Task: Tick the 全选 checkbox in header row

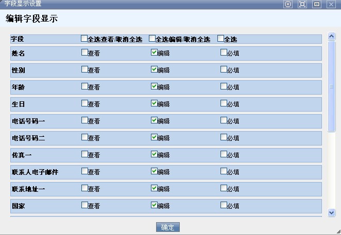Action: [220, 39]
